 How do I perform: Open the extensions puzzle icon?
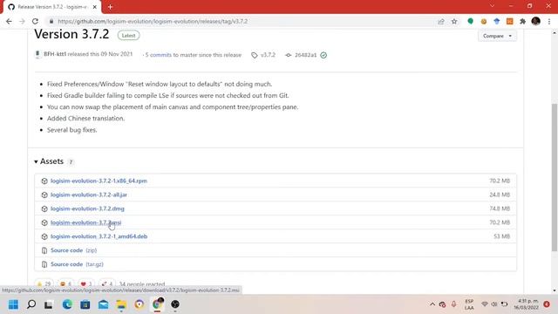[522, 21]
